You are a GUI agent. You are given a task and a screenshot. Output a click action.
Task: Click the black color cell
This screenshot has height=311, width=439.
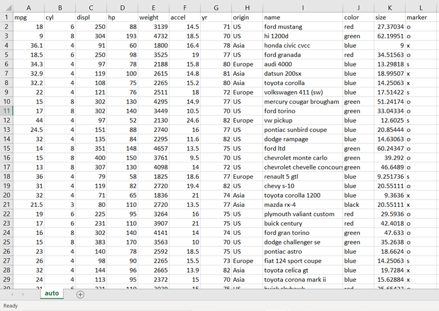pos(358,205)
